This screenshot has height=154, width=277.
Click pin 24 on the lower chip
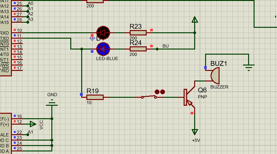pos(17,145)
